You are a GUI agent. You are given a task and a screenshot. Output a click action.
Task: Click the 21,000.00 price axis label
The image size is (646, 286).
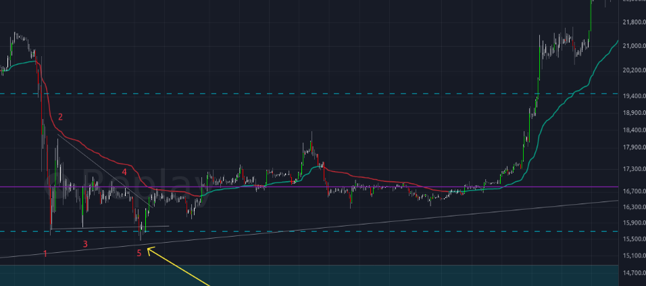pyautogui.click(x=633, y=46)
